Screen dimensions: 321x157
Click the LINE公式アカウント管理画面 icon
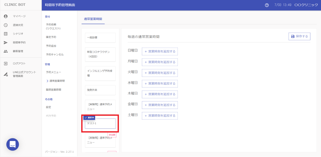pos(6,74)
